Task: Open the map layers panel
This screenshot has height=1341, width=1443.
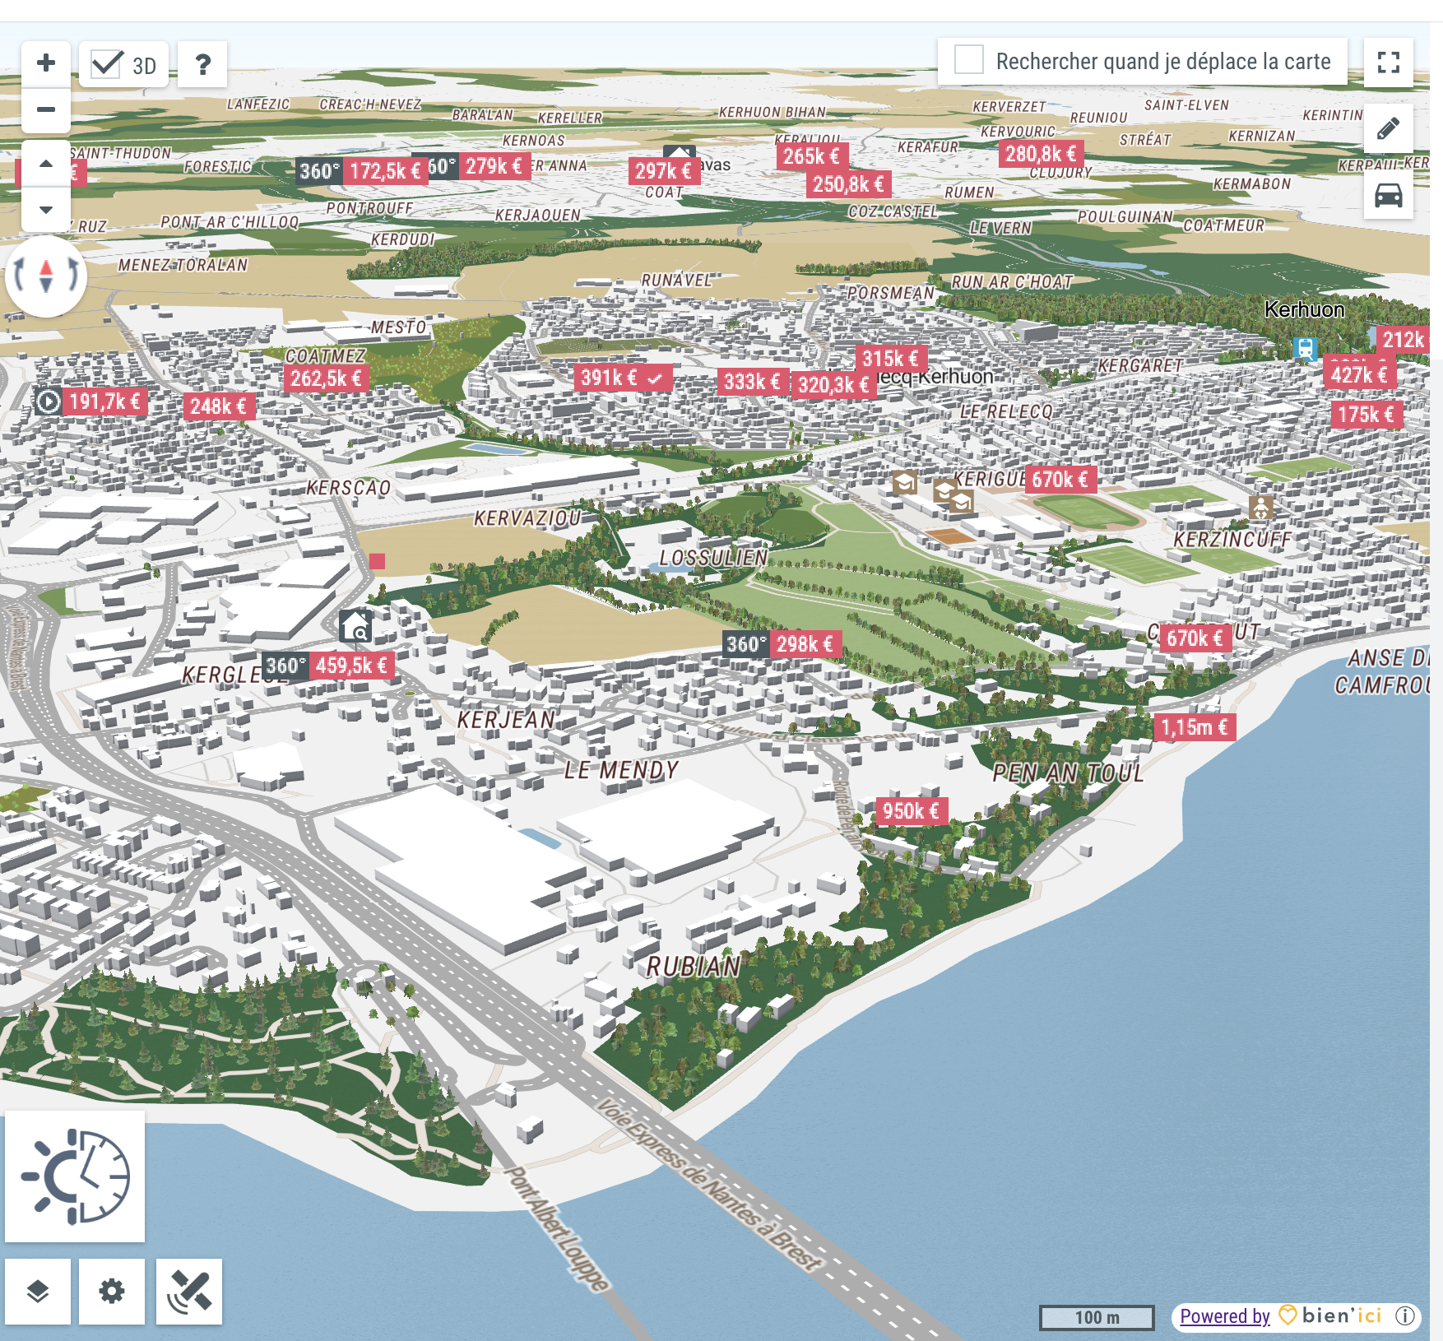Action: (38, 1291)
